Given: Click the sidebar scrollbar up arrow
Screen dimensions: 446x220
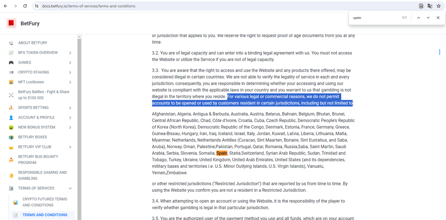Looking at the screenshot, I should (79, 37).
